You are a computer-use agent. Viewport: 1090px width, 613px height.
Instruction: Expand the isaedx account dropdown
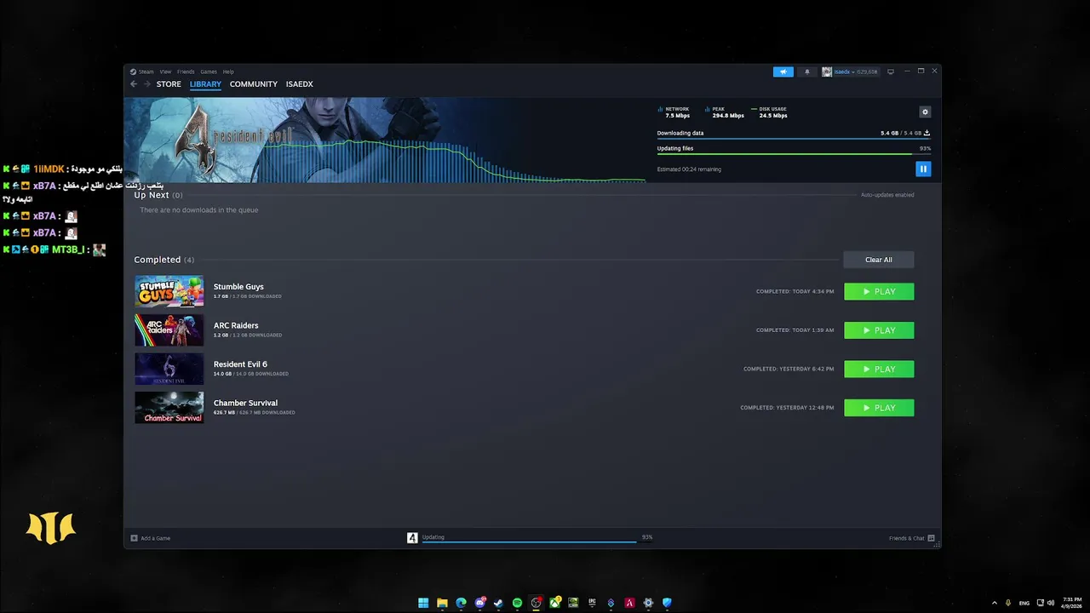point(850,72)
